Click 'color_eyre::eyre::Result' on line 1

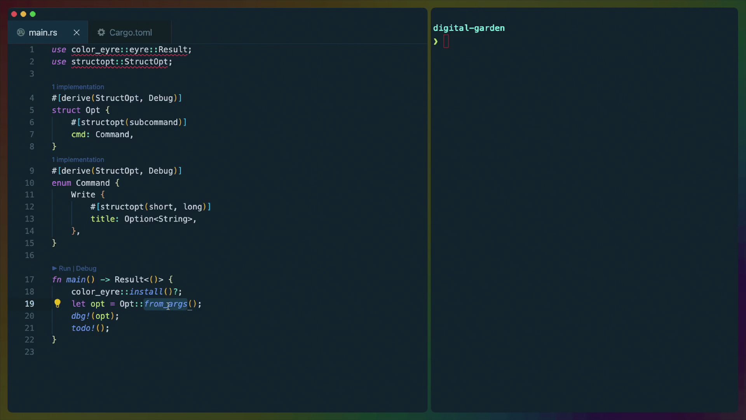point(129,49)
